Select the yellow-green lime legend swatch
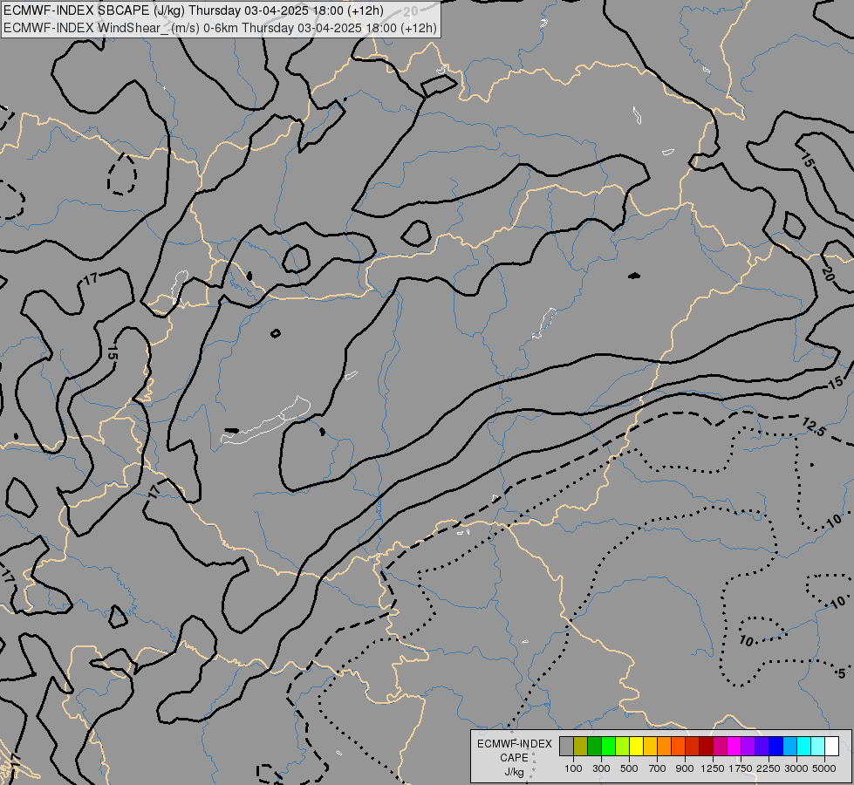Image resolution: width=854 pixels, height=785 pixels. point(622,746)
